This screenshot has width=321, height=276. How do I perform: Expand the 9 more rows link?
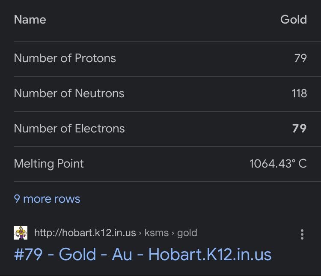tap(47, 199)
